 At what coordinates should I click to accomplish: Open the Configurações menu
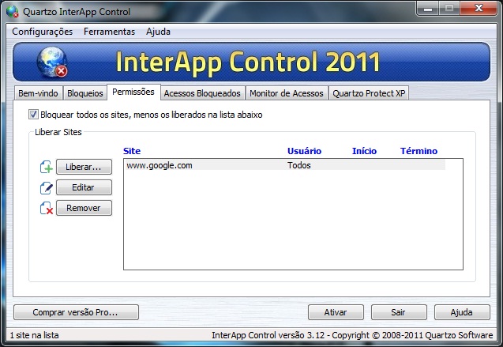(x=43, y=32)
